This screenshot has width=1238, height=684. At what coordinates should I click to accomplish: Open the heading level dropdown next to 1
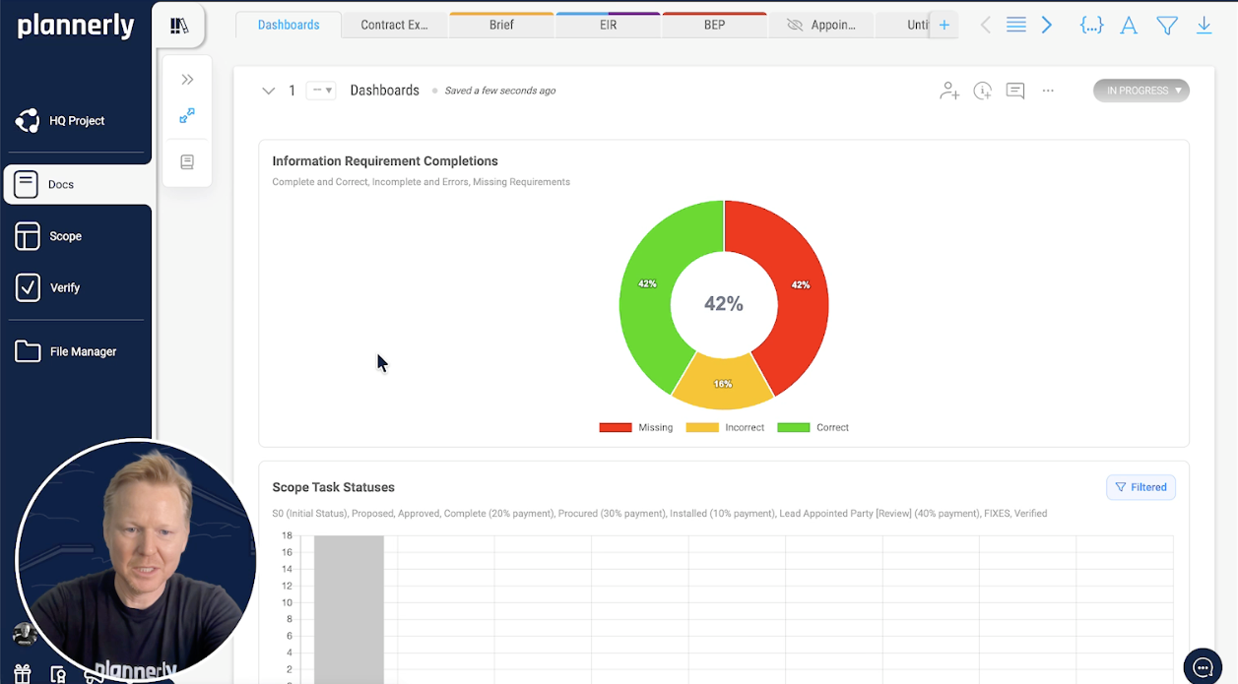coord(321,91)
